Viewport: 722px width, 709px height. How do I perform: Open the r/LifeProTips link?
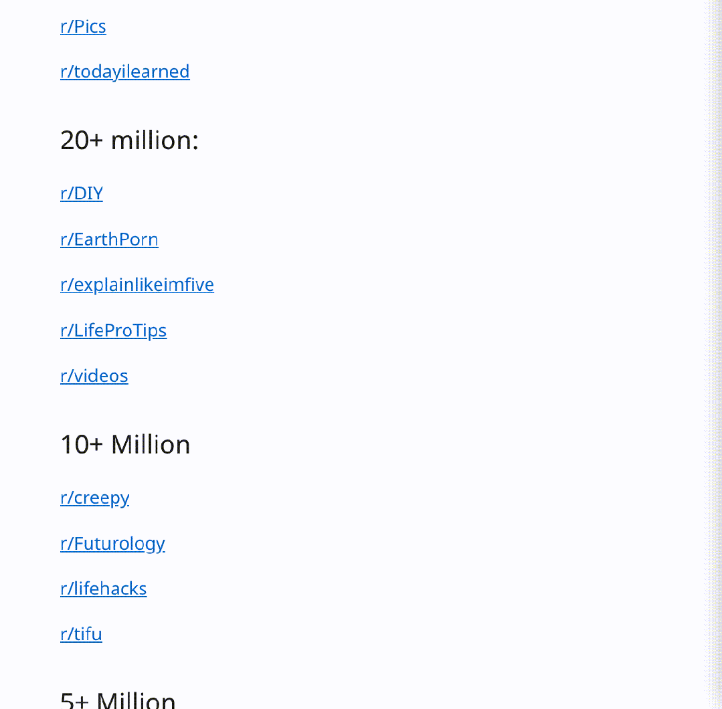(x=113, y=330)
